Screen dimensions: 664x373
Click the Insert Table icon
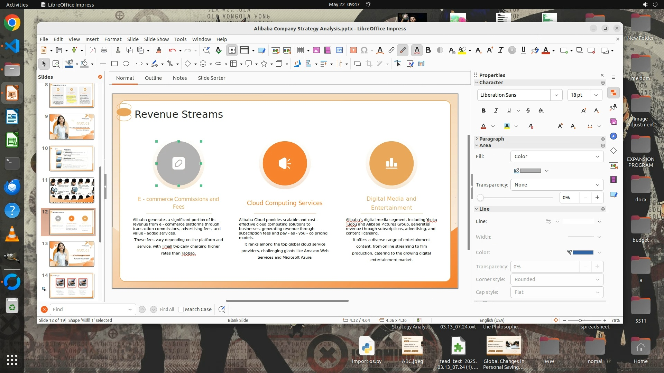pyautogui.click(x=300, y=50)
